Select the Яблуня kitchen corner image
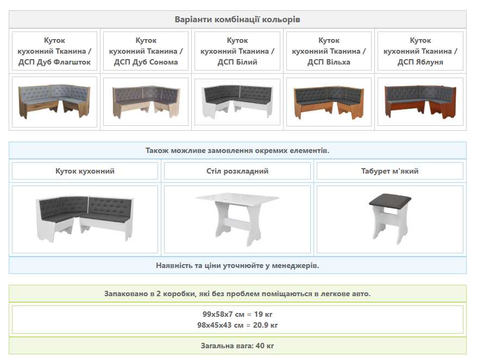The image size is (477, 364). point(420,101)
